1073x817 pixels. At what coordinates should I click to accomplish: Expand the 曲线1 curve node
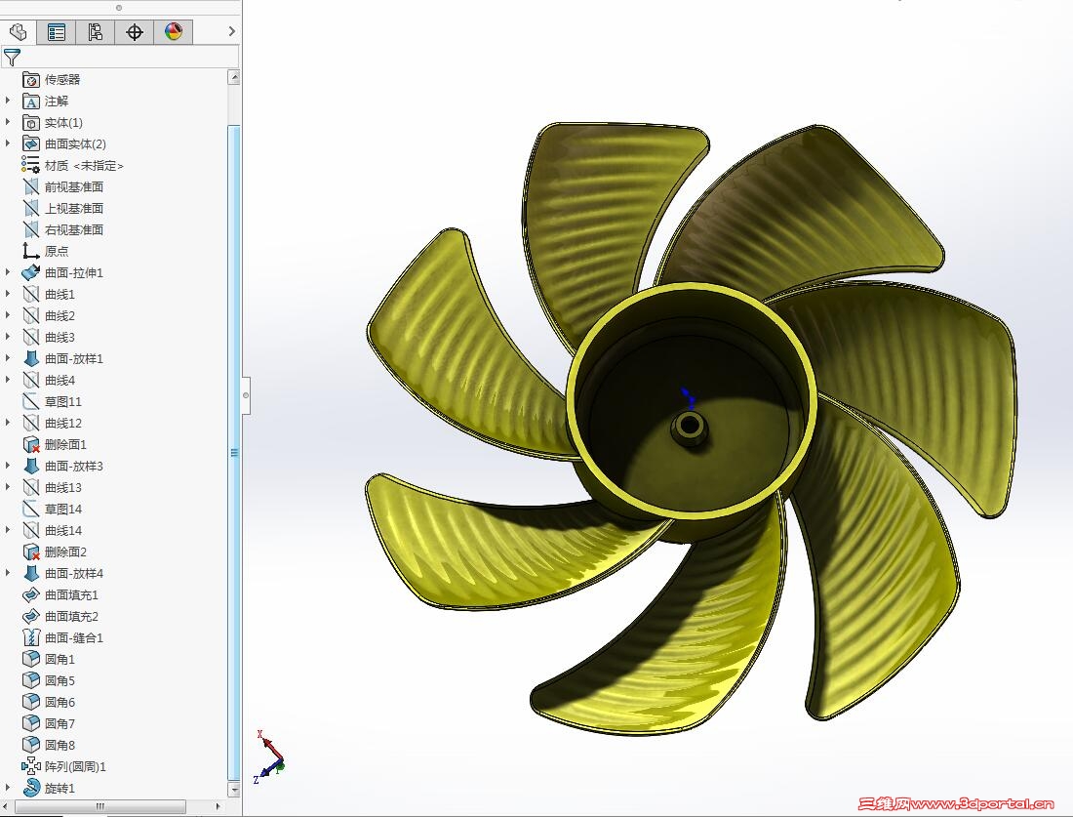pos(8,294)
